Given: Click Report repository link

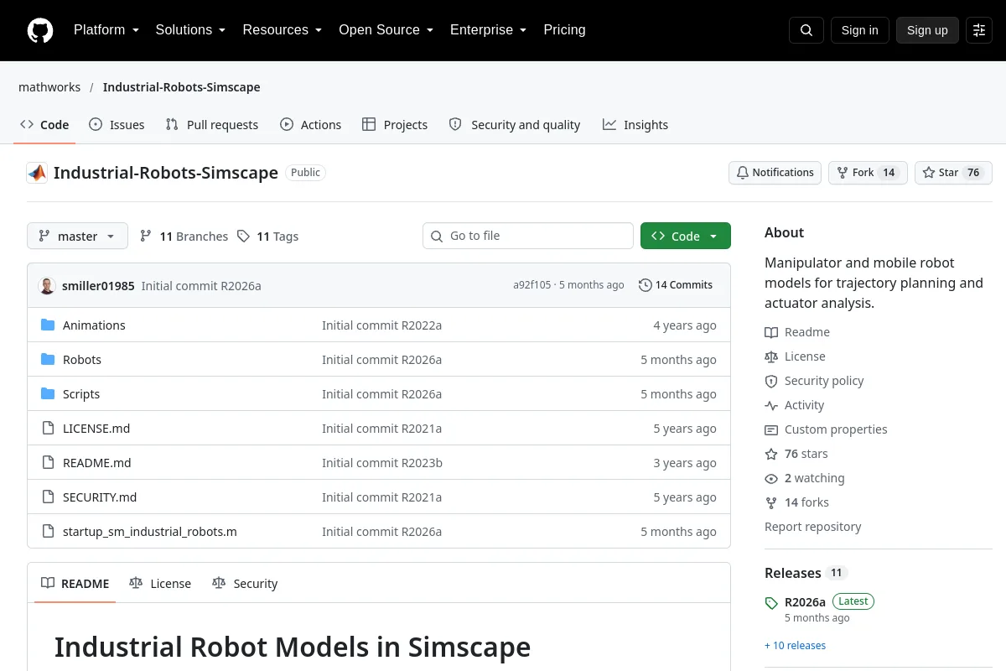Looking at the screenshot, I should 813,527.
